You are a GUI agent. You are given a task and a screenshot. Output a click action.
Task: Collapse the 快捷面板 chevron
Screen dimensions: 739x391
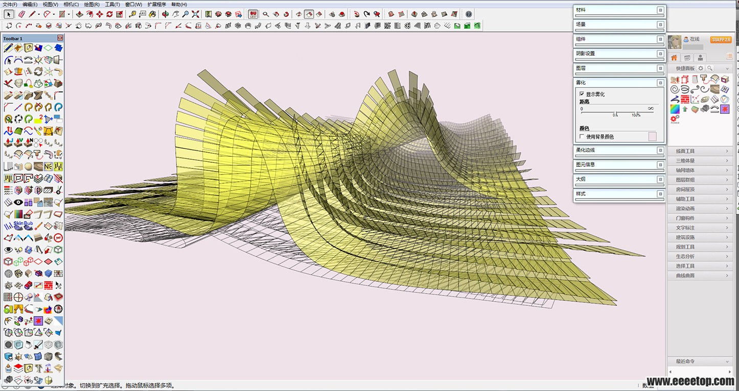click(727, 68)
